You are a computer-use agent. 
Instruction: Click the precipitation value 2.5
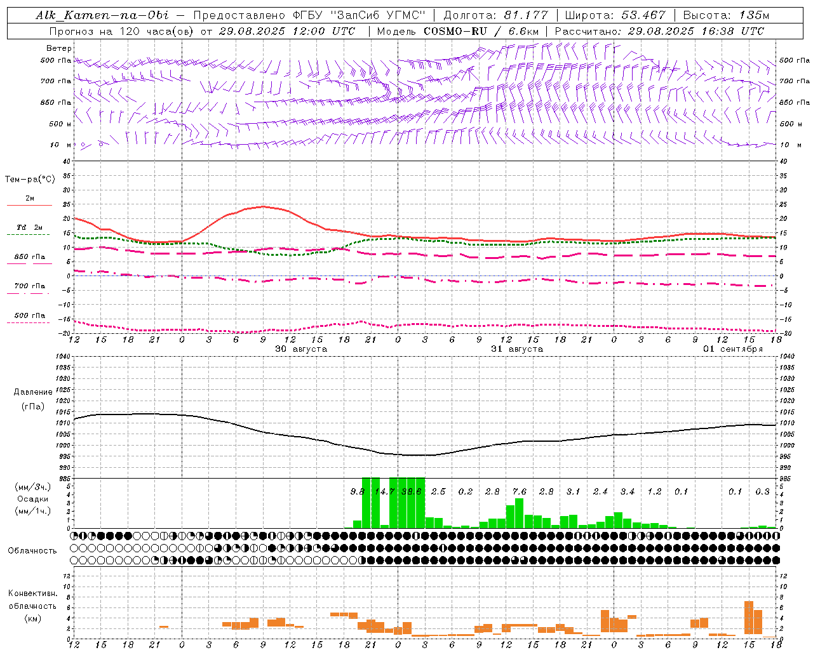coord(438,491)
